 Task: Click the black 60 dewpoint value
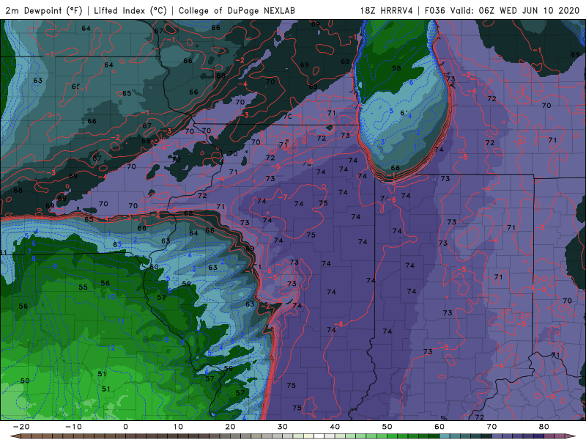point(154,267)
